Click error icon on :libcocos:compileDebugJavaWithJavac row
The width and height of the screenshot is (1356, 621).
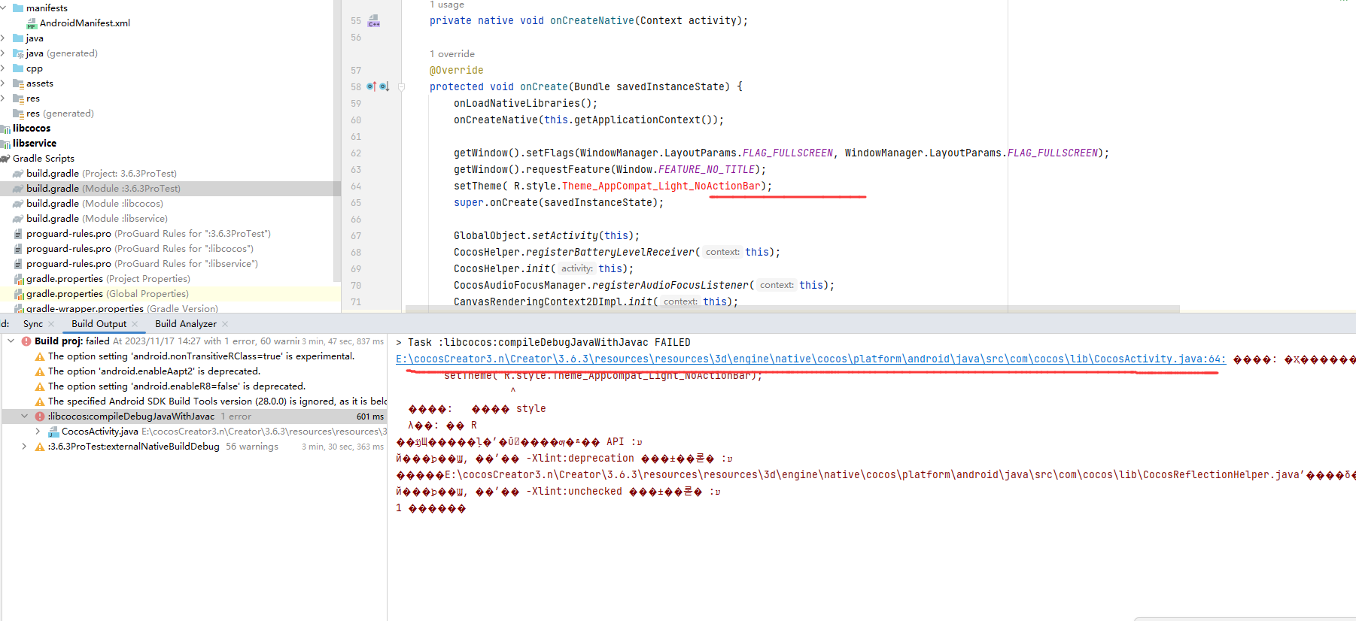[x=40, y=417]
